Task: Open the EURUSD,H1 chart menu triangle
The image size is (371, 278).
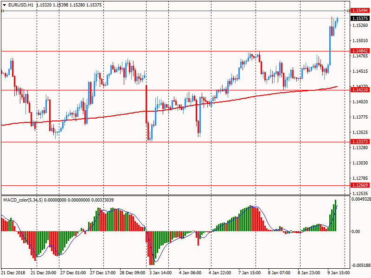Action: 4,5
